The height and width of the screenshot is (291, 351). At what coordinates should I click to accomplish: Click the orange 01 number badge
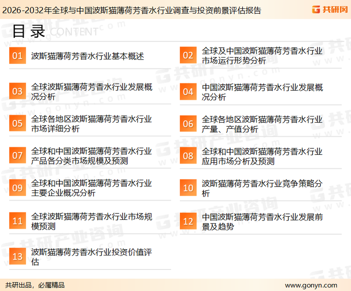tap(17, 56)
